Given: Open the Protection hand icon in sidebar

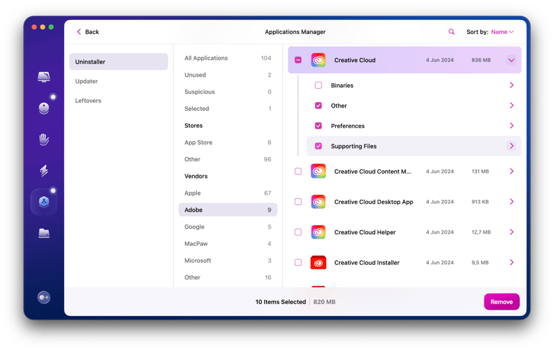Looking at the screenshot, I should 44,139.
